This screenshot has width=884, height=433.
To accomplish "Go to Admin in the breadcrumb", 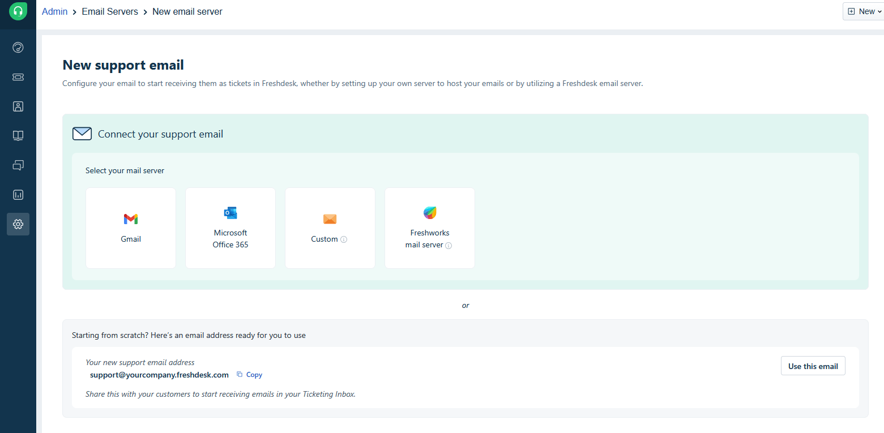I will [54, 11].
